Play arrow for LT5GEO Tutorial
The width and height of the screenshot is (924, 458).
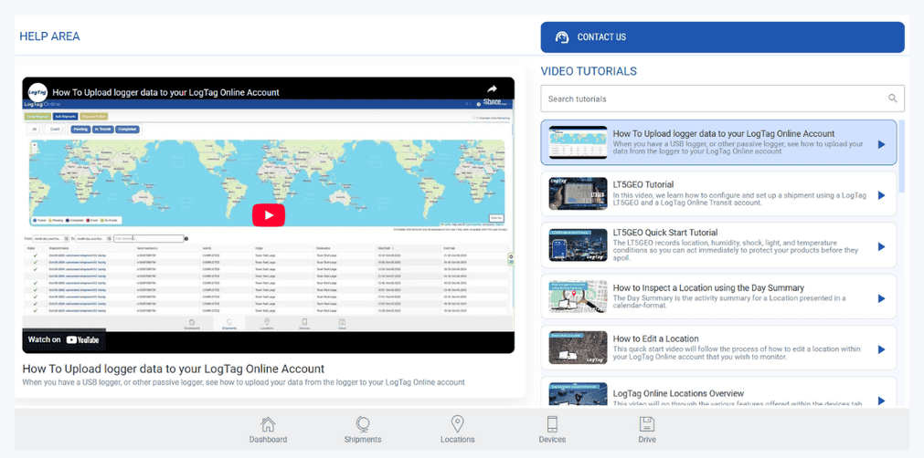coord(882,195)
